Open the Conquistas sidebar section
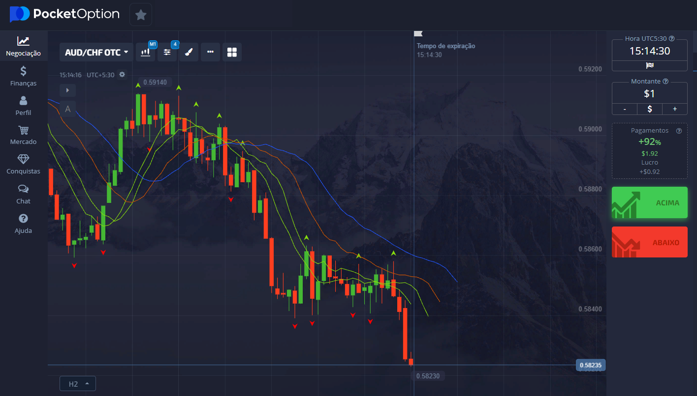 23,164
